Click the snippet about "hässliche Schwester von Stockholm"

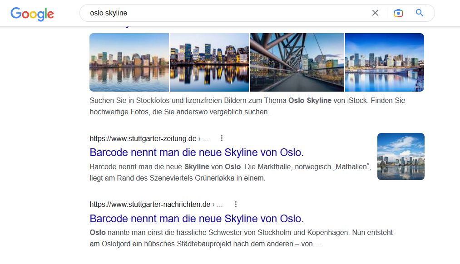(x=241, y=238)
